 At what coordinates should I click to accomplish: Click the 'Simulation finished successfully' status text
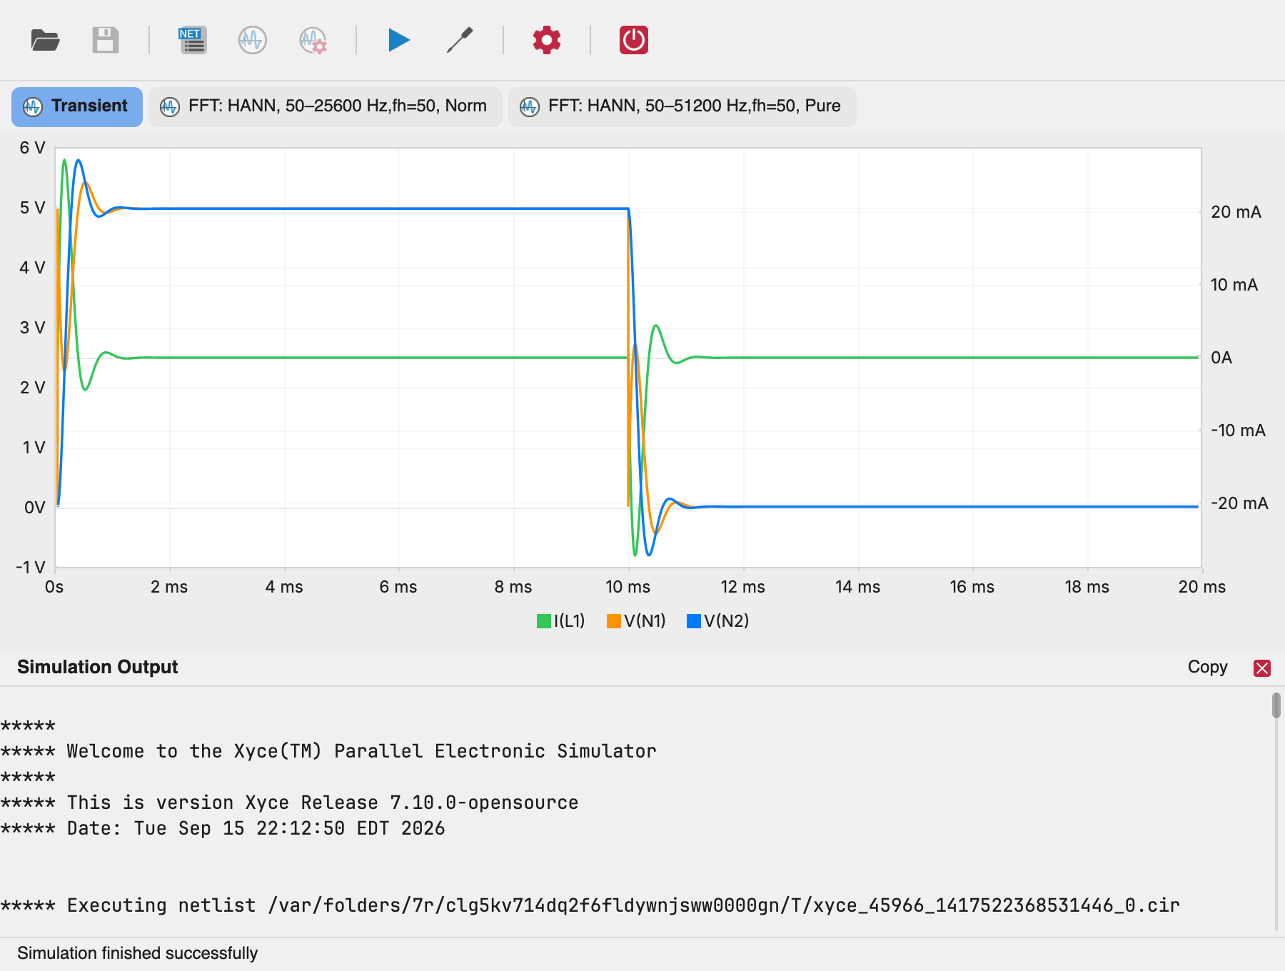(138, 953)
